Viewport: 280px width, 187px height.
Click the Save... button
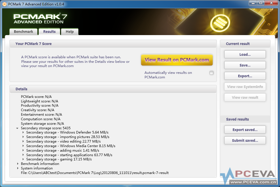point(245,65)
